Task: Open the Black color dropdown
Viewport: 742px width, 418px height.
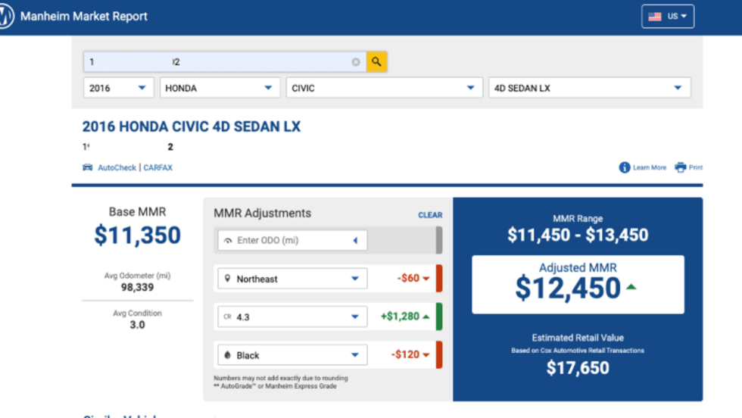Action: 291,355
